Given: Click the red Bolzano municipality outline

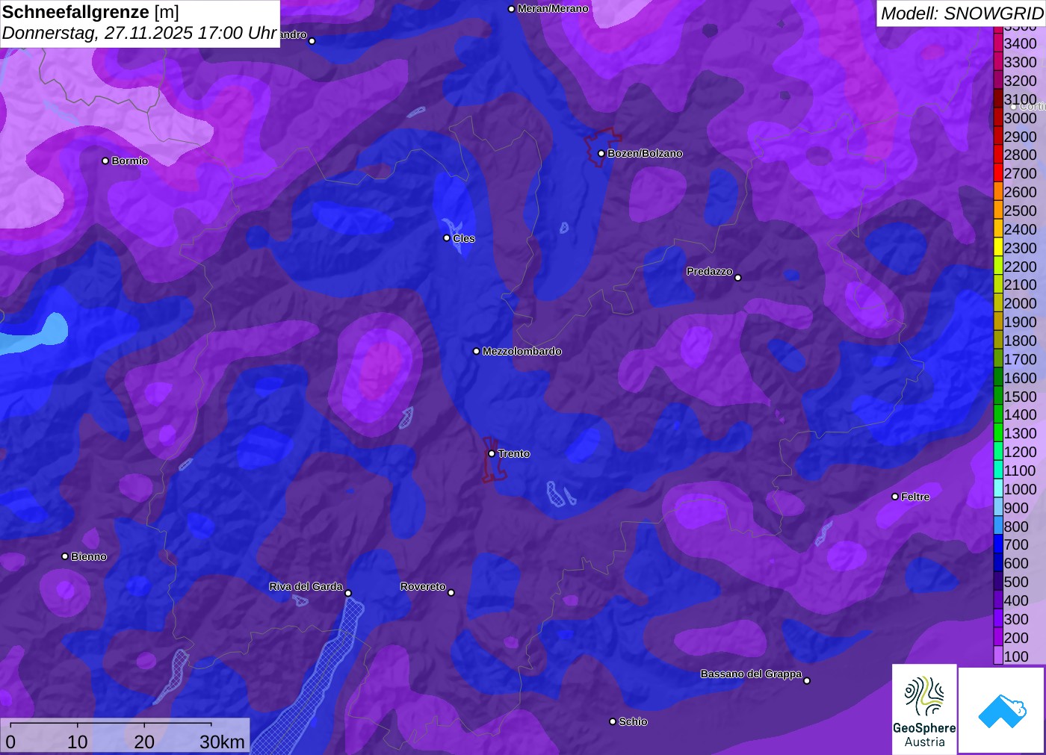Looking at the screenshot, I should pyautogui.click(x=602, y=147).
